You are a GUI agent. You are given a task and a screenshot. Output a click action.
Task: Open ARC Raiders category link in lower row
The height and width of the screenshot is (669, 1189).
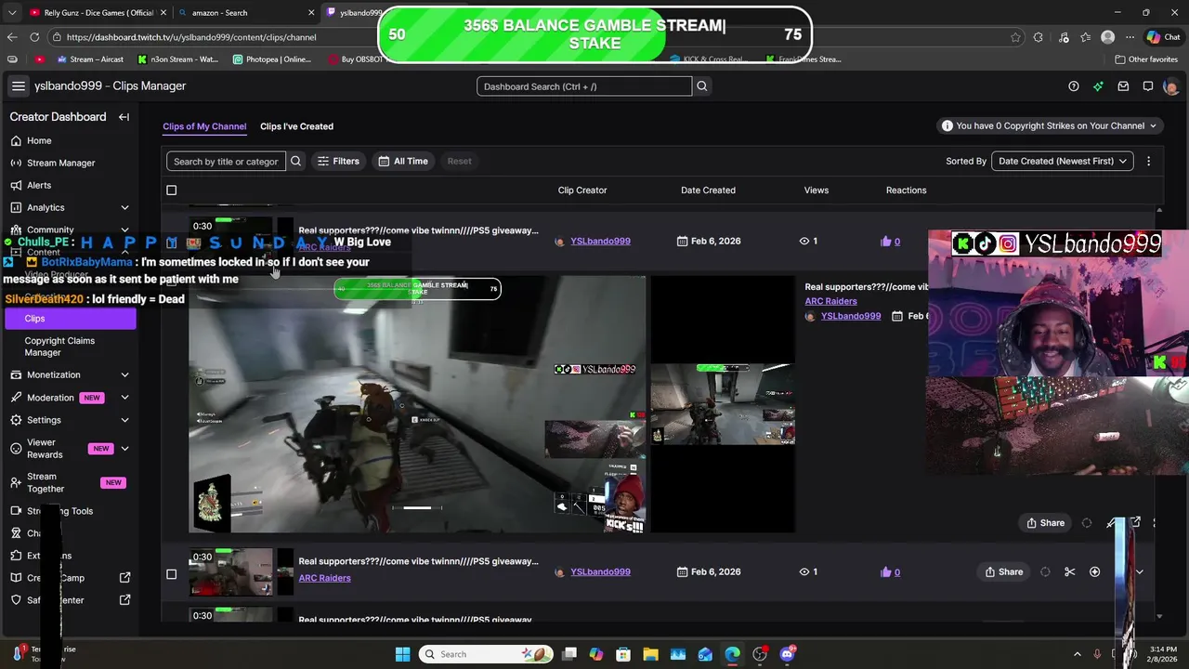[x=324, y=578]
